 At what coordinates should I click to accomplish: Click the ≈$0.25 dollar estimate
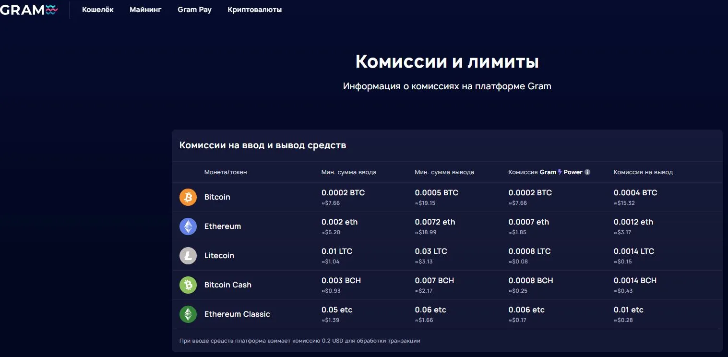518,291
